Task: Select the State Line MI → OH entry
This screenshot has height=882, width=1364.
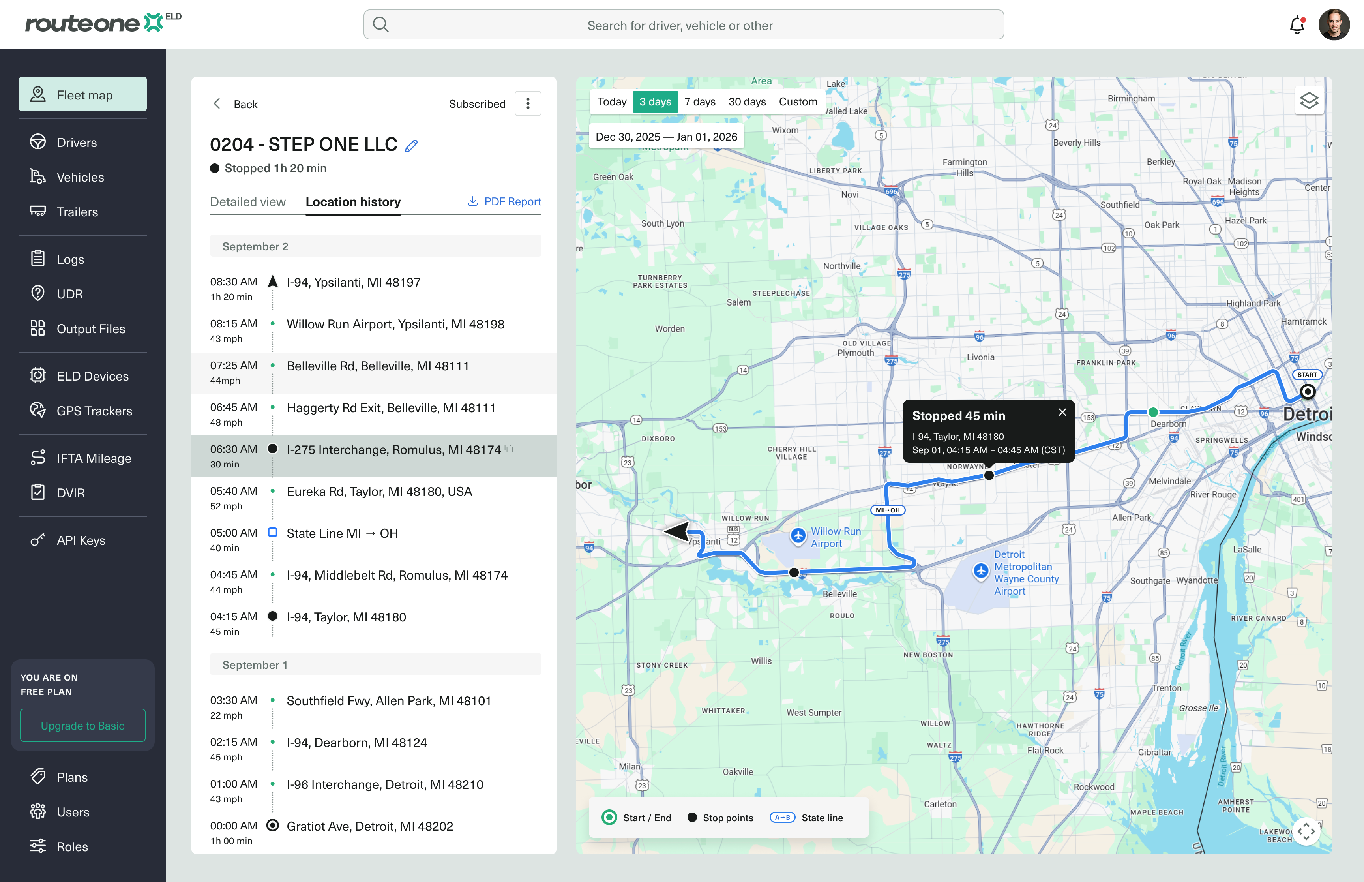Action: click(x=374, y=540)
